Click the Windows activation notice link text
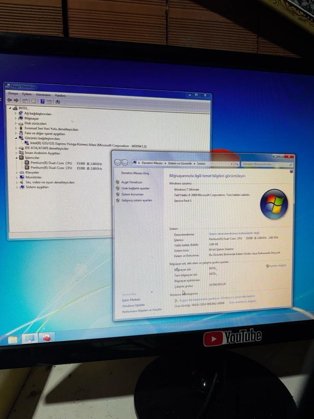The image size is (314, 419). [x=217, y=297]
